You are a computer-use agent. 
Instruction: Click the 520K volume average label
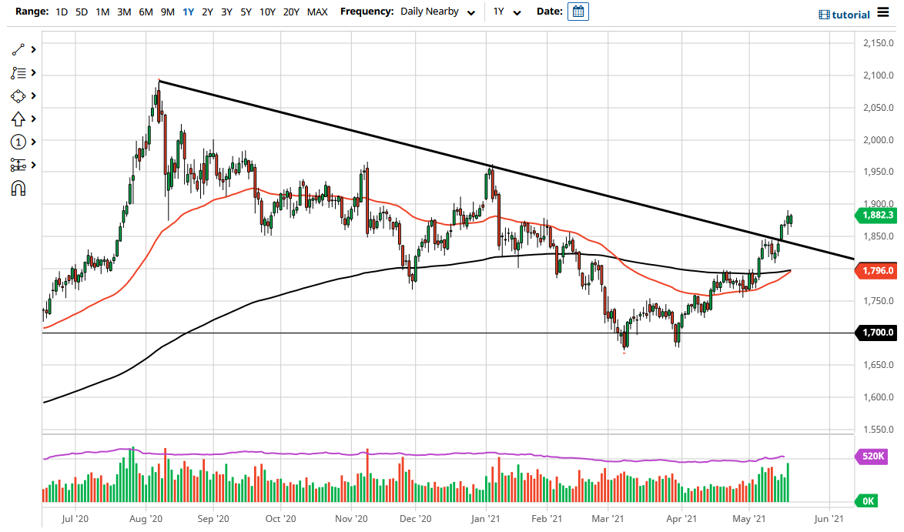[872, 457]
